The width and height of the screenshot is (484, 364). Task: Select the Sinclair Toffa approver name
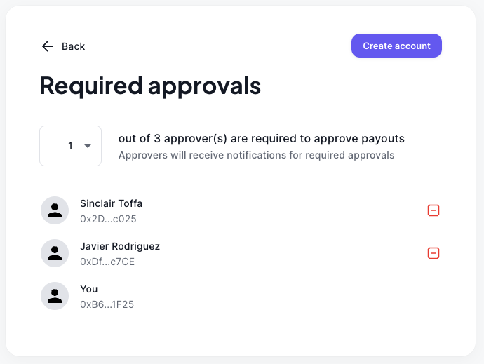(x=111, y=203)
